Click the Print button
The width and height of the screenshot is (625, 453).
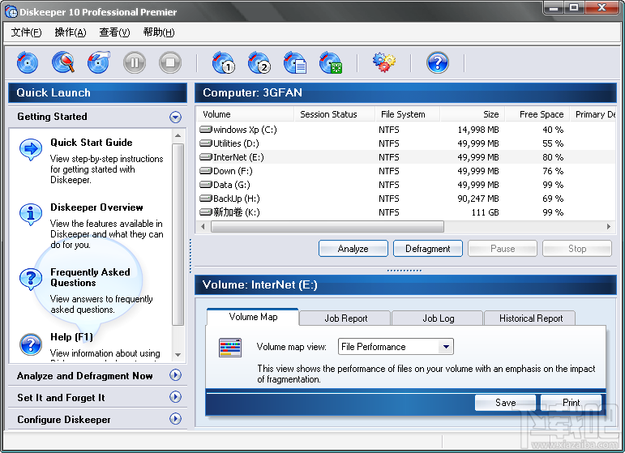tap(571, 403)
